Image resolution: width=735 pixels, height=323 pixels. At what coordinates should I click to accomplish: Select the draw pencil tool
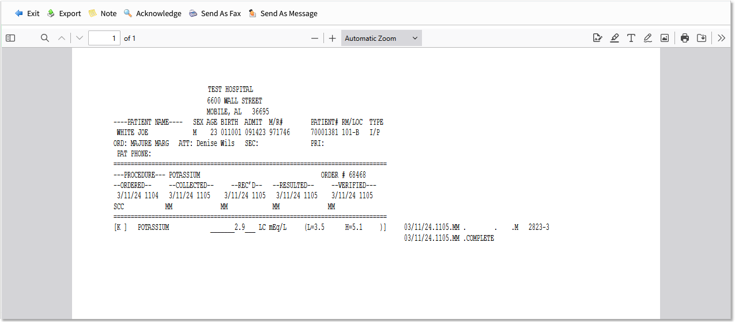click(648, 38)
